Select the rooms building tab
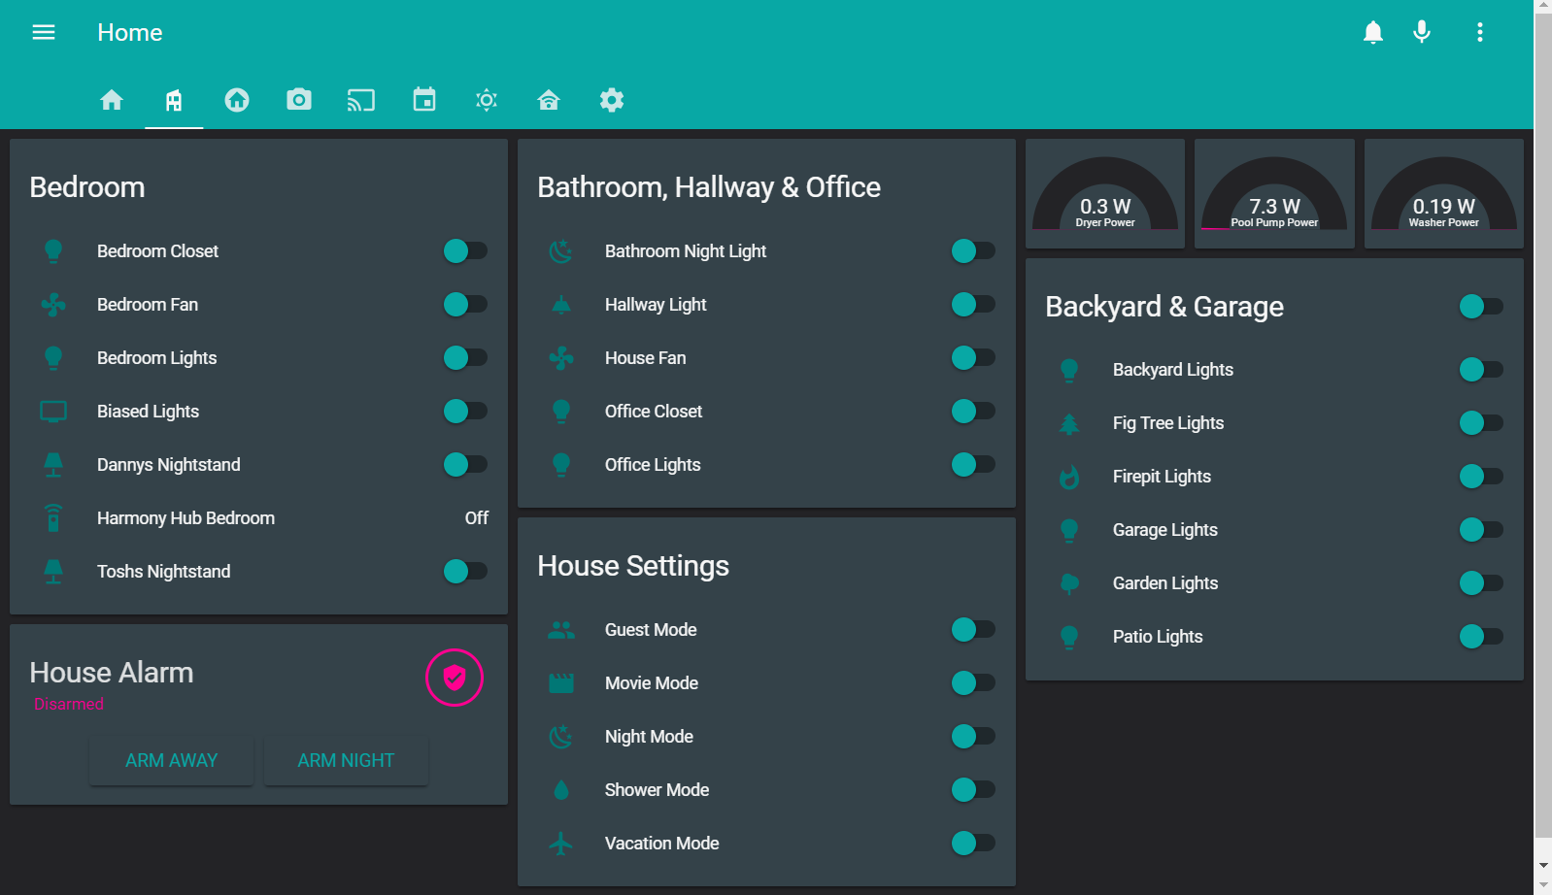This screenshot has height=895, width=1552. point(174,100)
